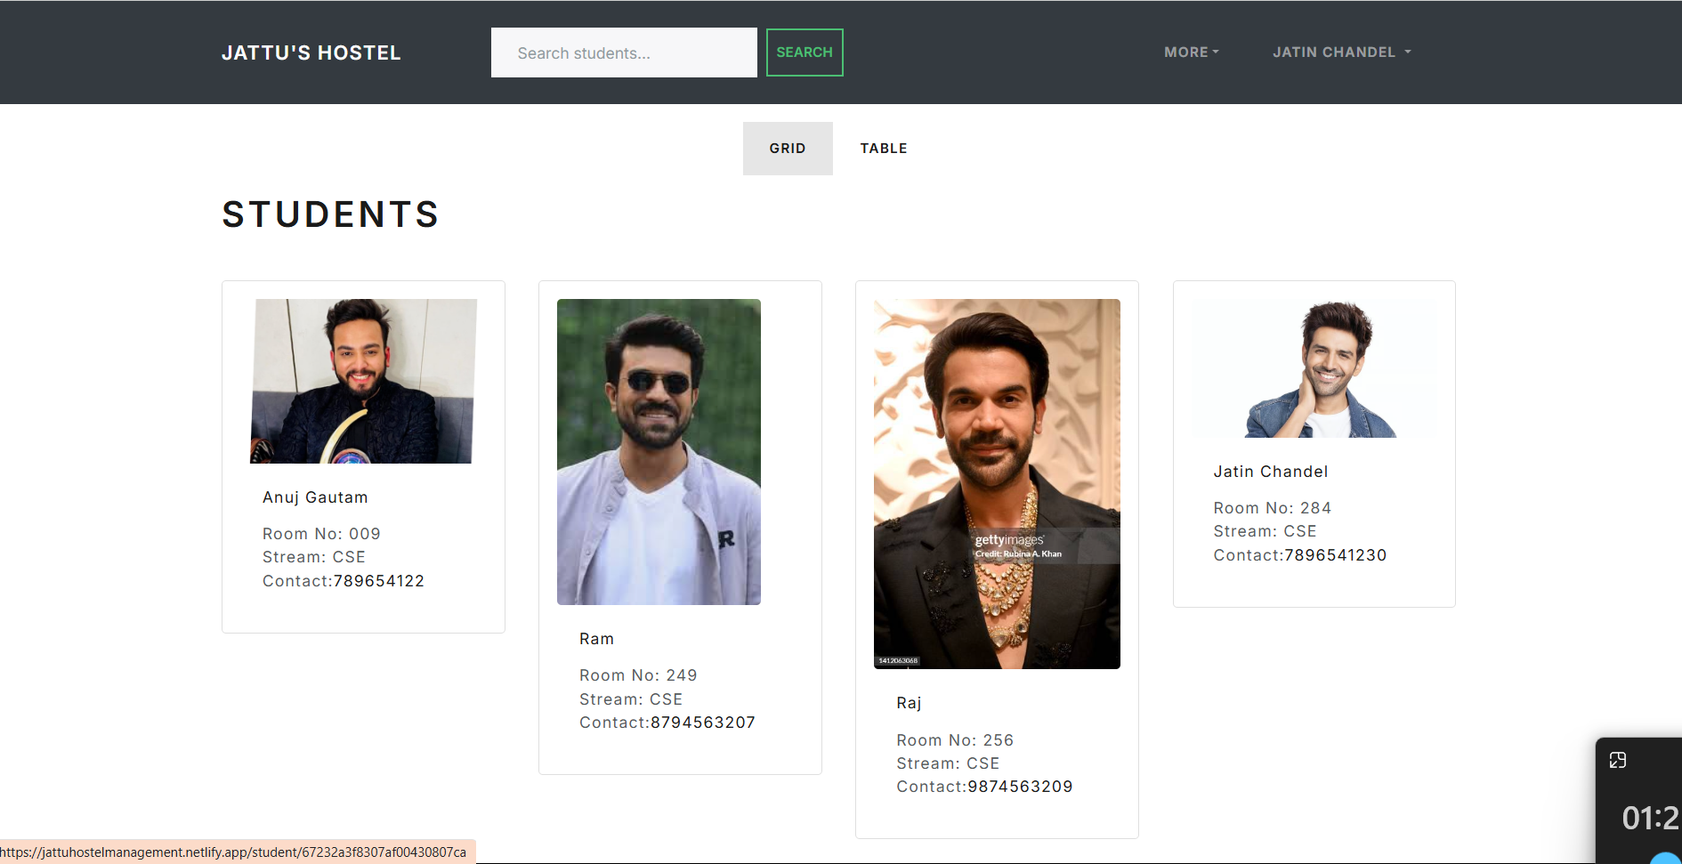Select the GRID view tab
The width and height of the screenshot is (1682, 864).
787,149
